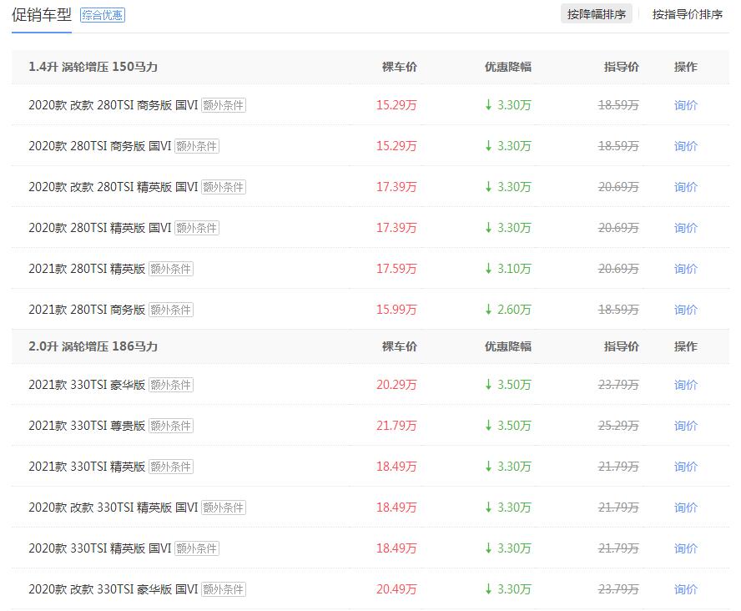Open 额外条件 tag for 2021款 330TSI 尊贵版
Screen dimensions: 741x611
(171, 426)
